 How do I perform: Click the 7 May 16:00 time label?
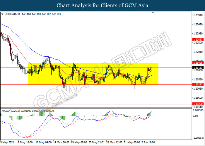pyautogui.click(x=25, y=142)
